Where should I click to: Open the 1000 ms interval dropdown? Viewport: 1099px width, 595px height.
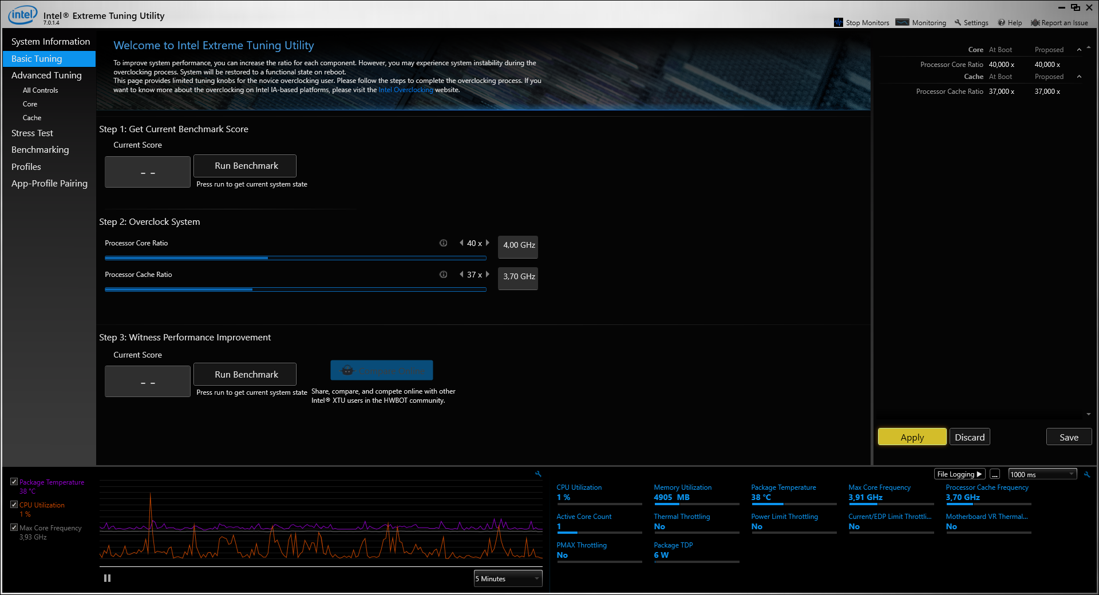pos(1042,474)
